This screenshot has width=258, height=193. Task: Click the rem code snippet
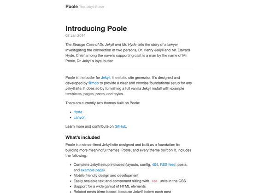point(154,181)
